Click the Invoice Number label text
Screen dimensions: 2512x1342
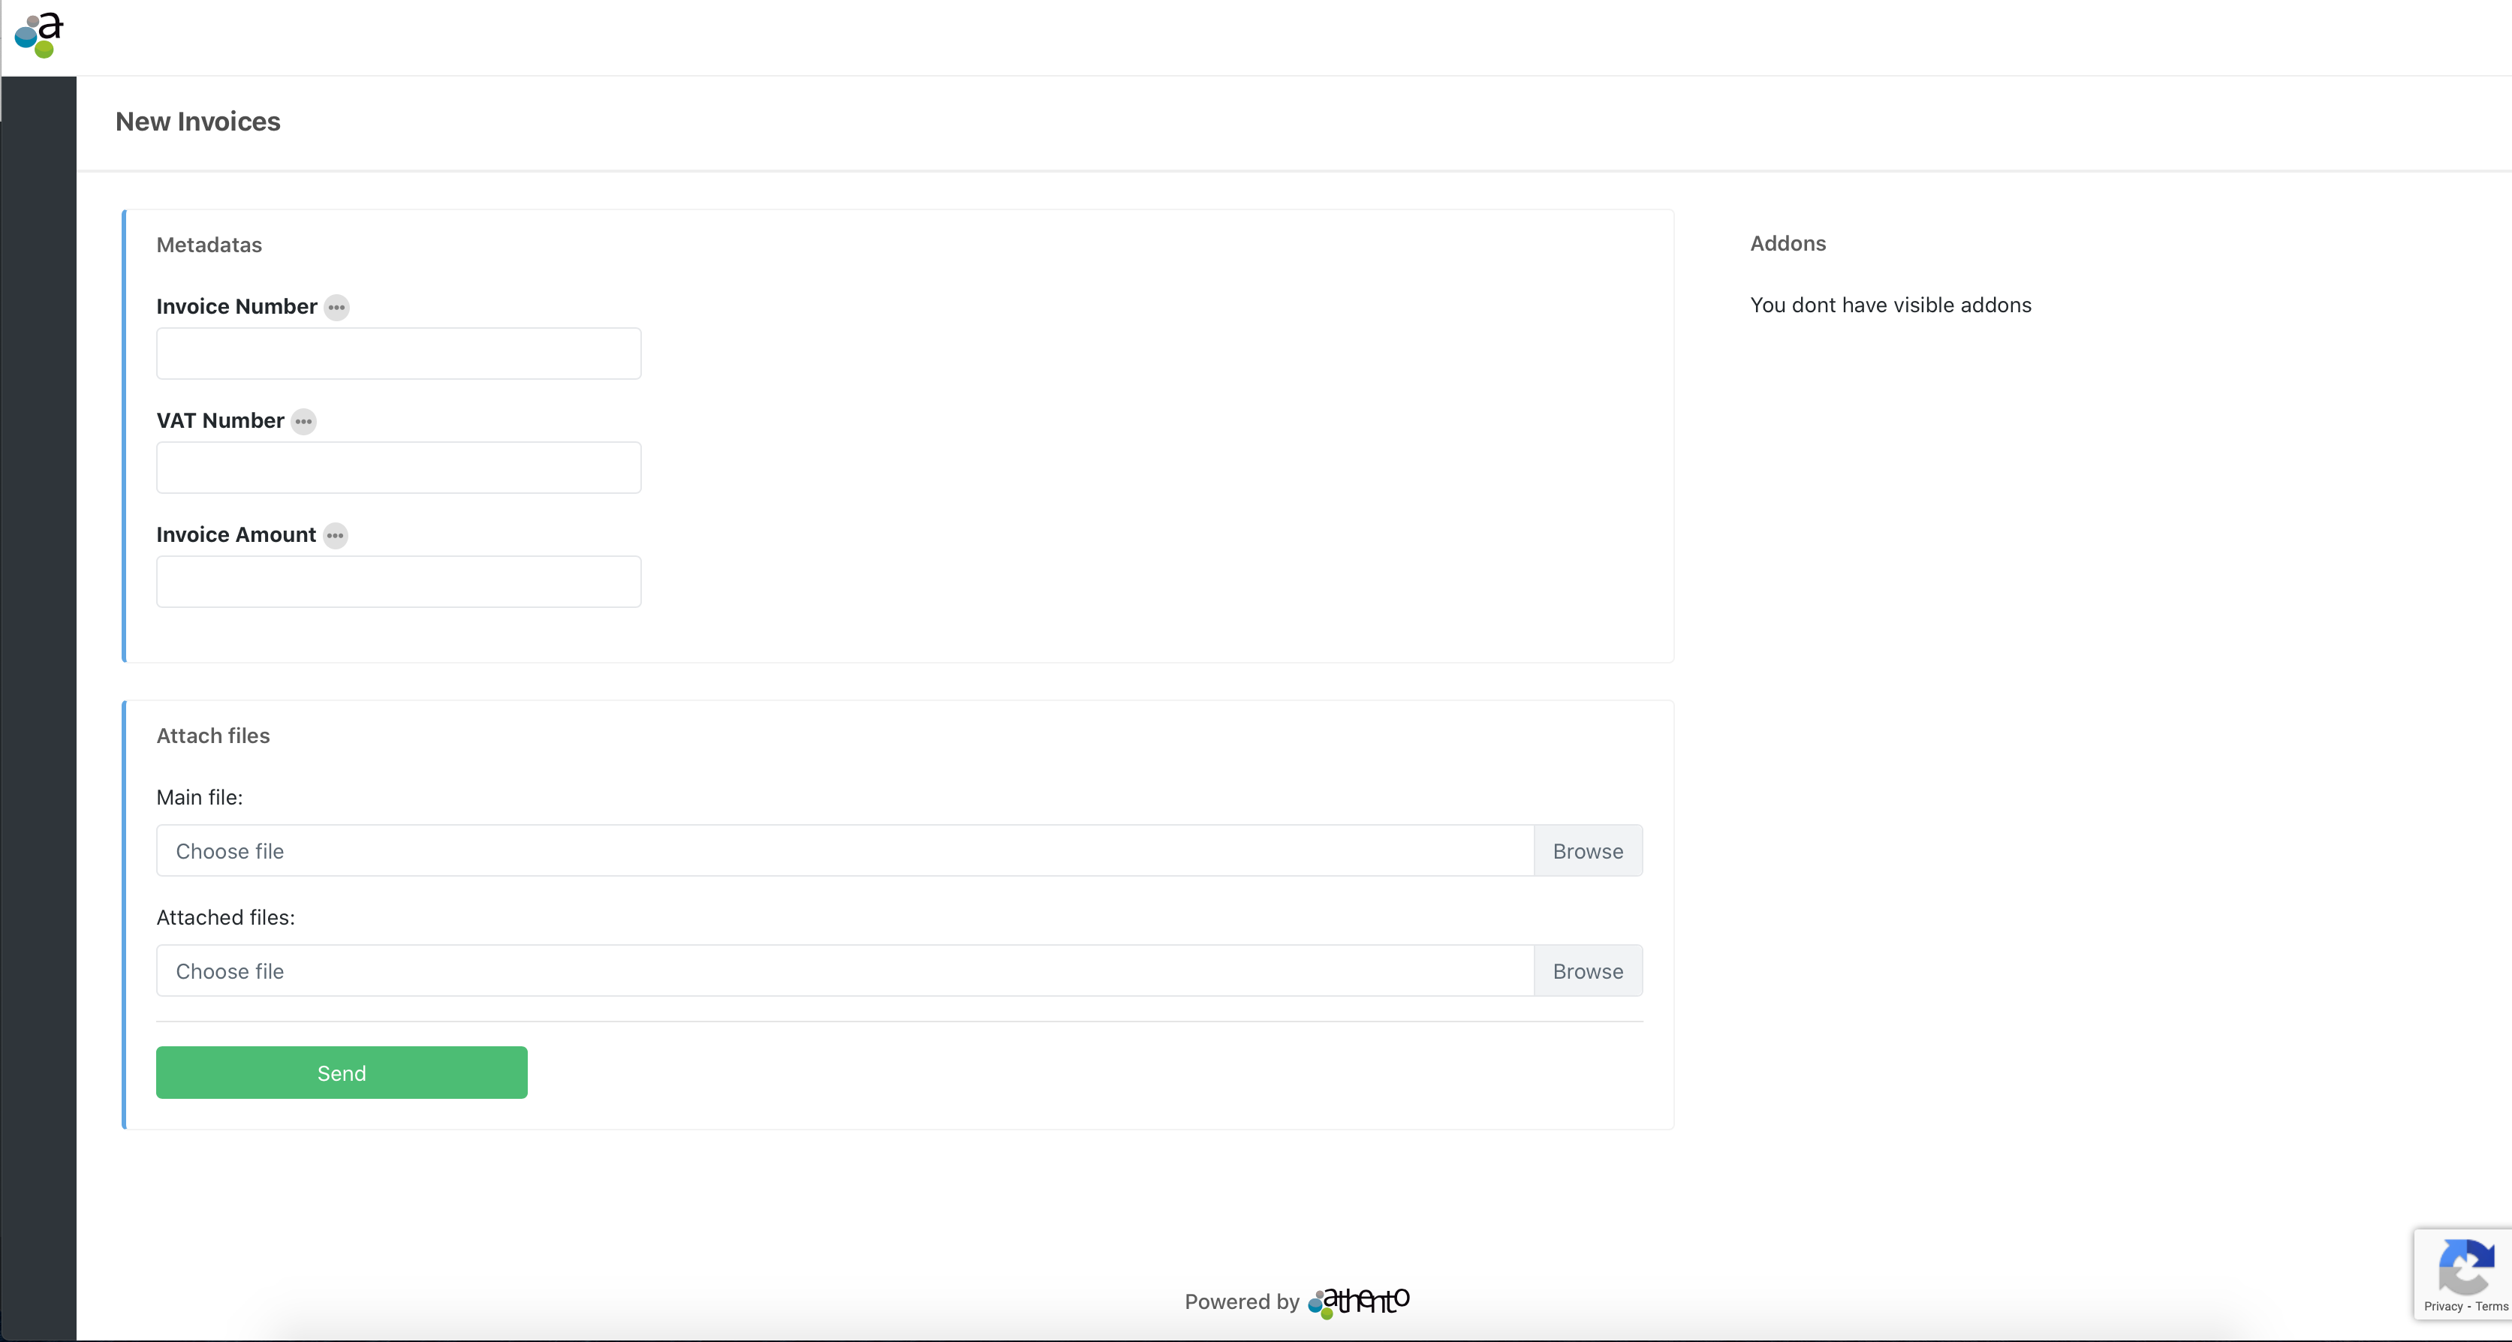[x=236, y=306]
